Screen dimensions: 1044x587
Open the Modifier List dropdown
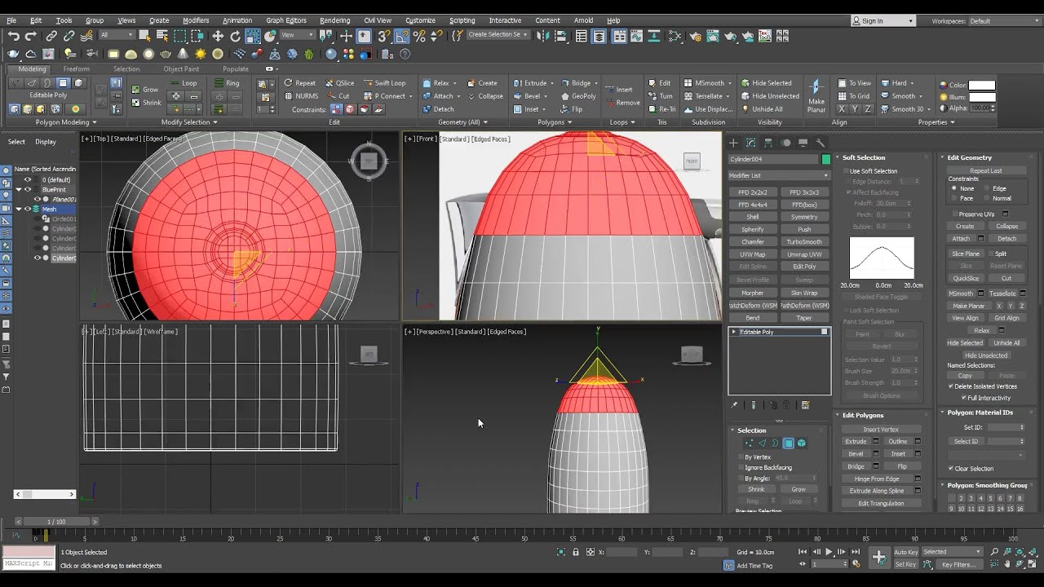[x=779, y=175]
